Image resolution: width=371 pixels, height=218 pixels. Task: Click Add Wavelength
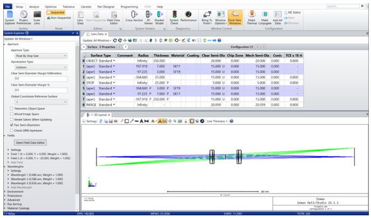(x=21, y=187)
